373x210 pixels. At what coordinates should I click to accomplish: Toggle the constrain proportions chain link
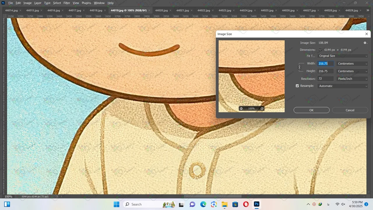tap(299, 67)
